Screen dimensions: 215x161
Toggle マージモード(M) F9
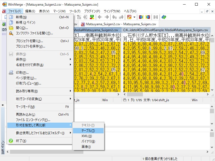point(40,107)
